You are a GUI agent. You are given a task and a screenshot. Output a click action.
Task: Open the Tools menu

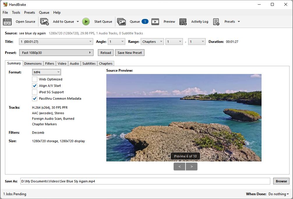point(16,12)
